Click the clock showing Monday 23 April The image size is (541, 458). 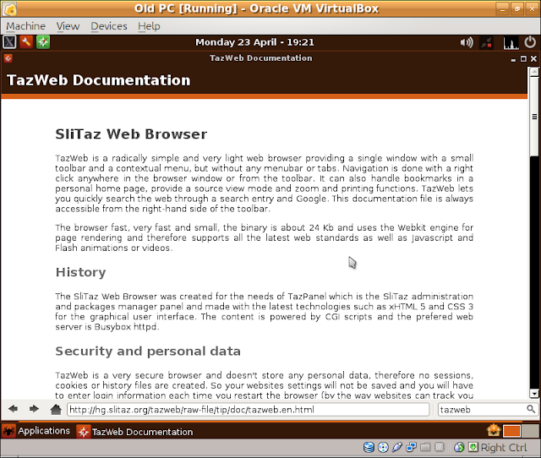[x=254, y=42]
